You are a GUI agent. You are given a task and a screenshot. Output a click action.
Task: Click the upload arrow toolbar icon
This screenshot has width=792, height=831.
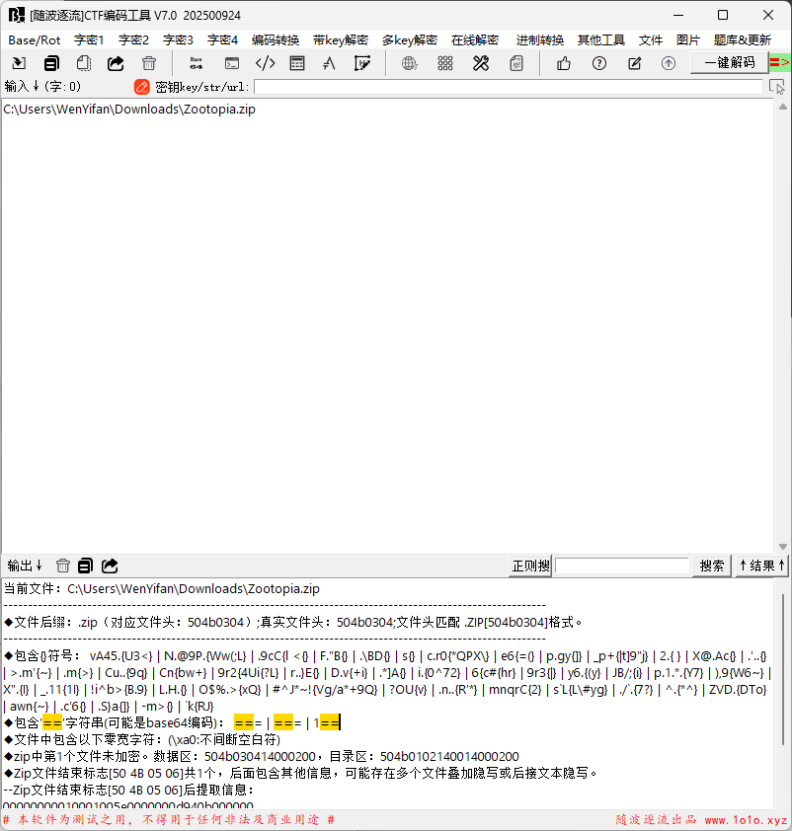[x=669, y=62]
